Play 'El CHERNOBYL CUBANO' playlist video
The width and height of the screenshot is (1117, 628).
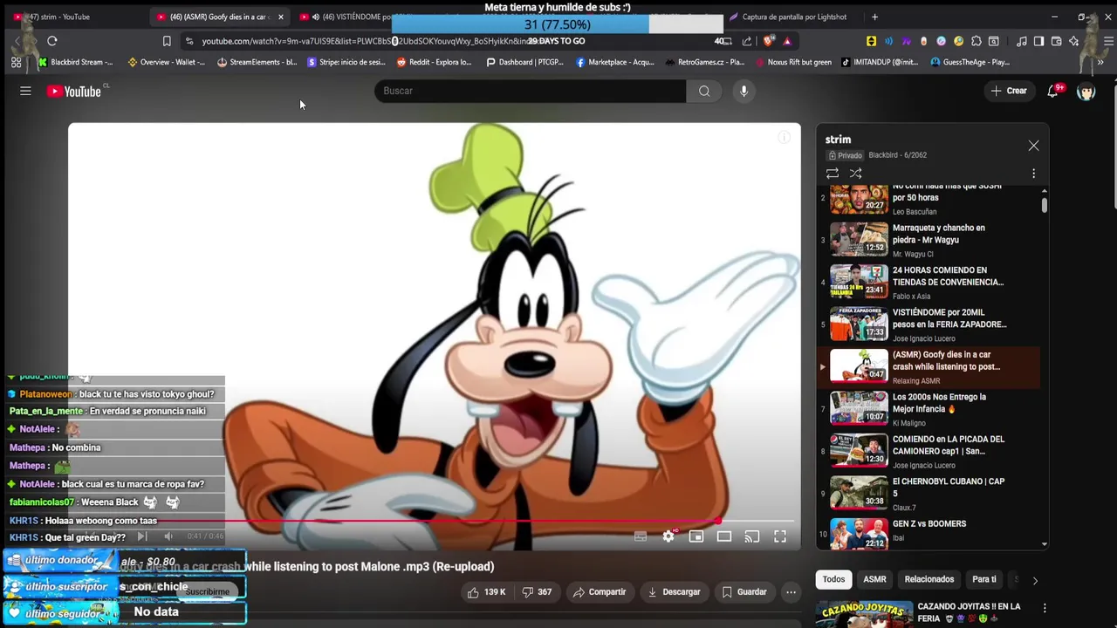pyautogui.click(x=929, y=493)
